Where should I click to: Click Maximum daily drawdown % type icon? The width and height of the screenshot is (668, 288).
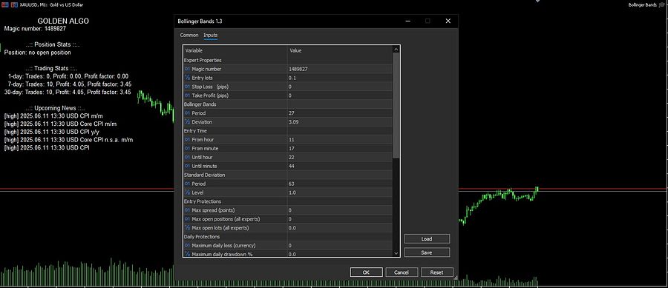click(187, 255)
